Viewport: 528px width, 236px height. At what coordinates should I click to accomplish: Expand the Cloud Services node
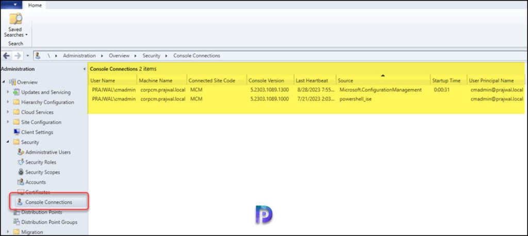[x=8, y=112]
